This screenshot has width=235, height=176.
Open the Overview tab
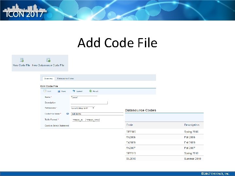pyautogui.click(x=48, y=79)
